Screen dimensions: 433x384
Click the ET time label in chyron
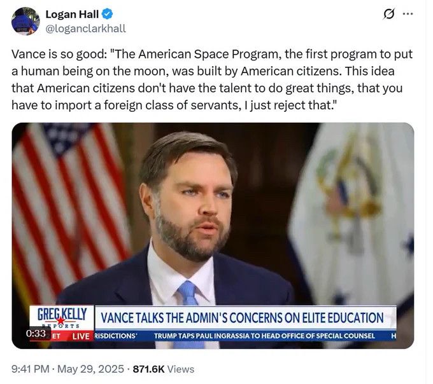[x=56, y=336]
